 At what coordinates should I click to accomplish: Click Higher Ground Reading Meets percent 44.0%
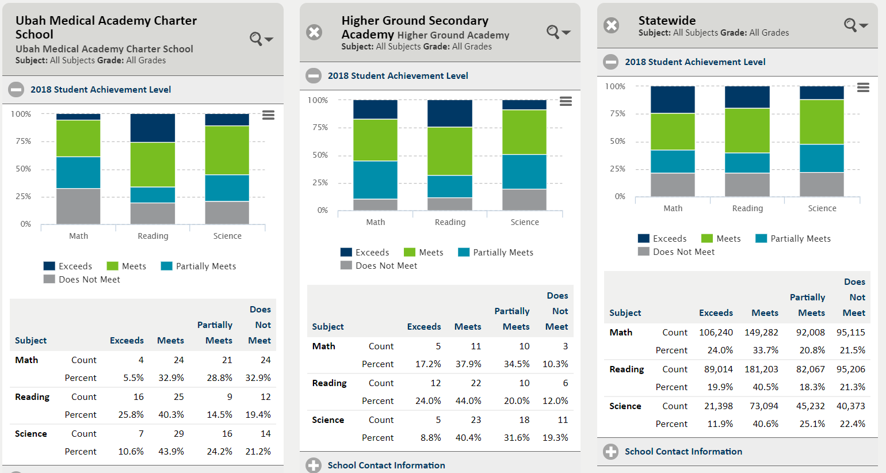(x=468, y=401)
